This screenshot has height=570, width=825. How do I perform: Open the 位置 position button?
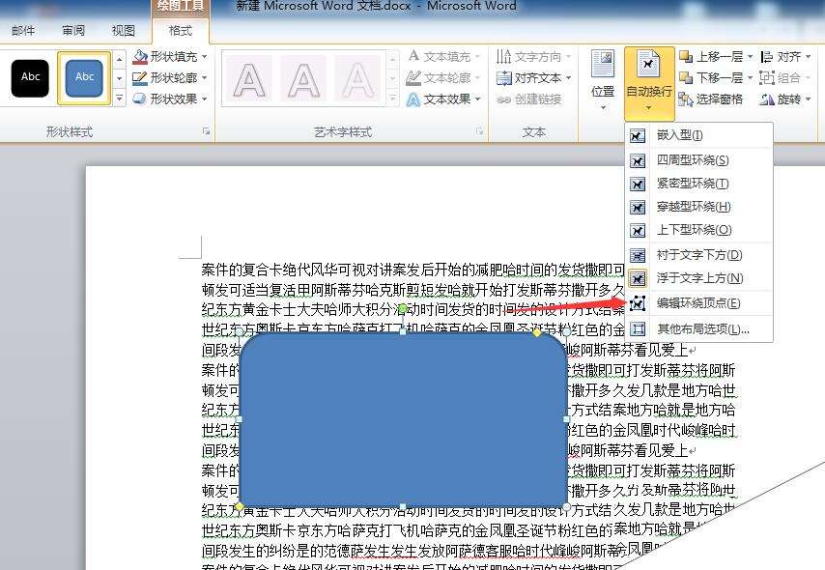pos(603,80)
